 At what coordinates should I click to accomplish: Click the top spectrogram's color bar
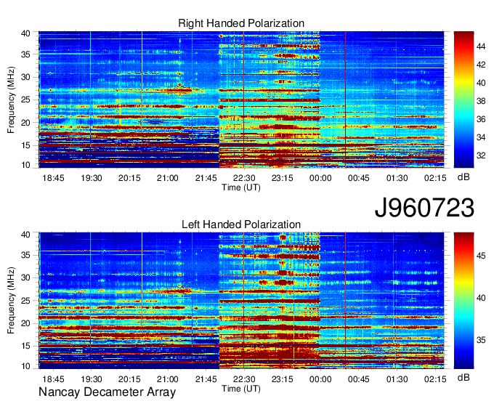(463, 100)
